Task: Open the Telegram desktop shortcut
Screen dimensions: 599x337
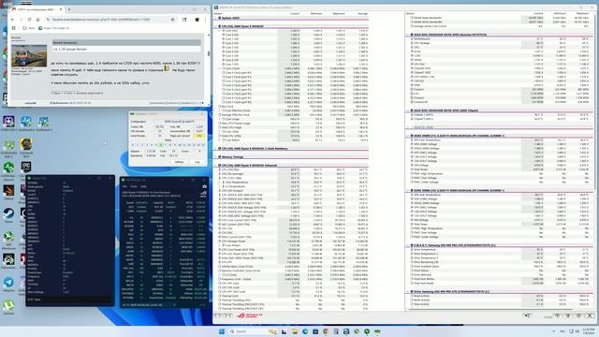Action: [x=8, y=285]
